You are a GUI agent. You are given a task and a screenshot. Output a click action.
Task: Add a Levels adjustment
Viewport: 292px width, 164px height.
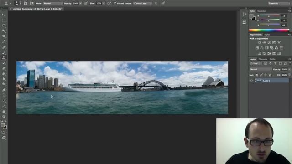[264, 42]
